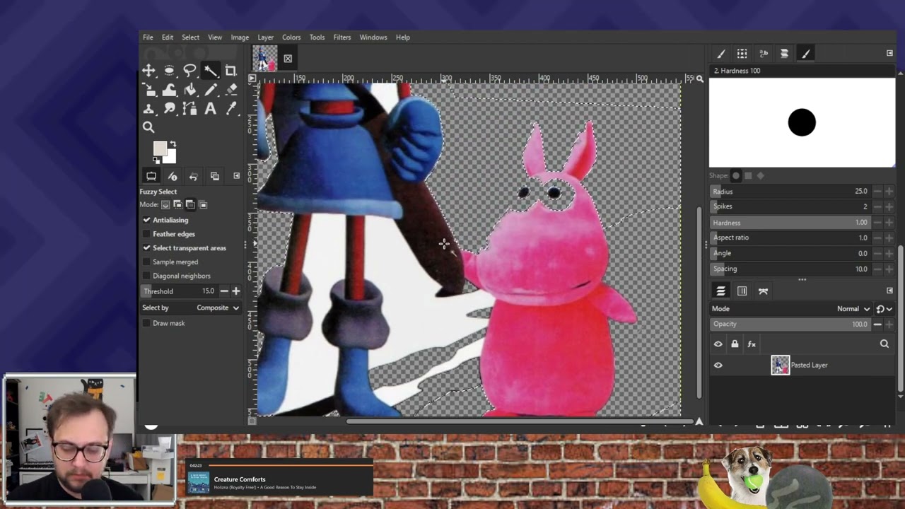Open the File menu

pos(148,37)
